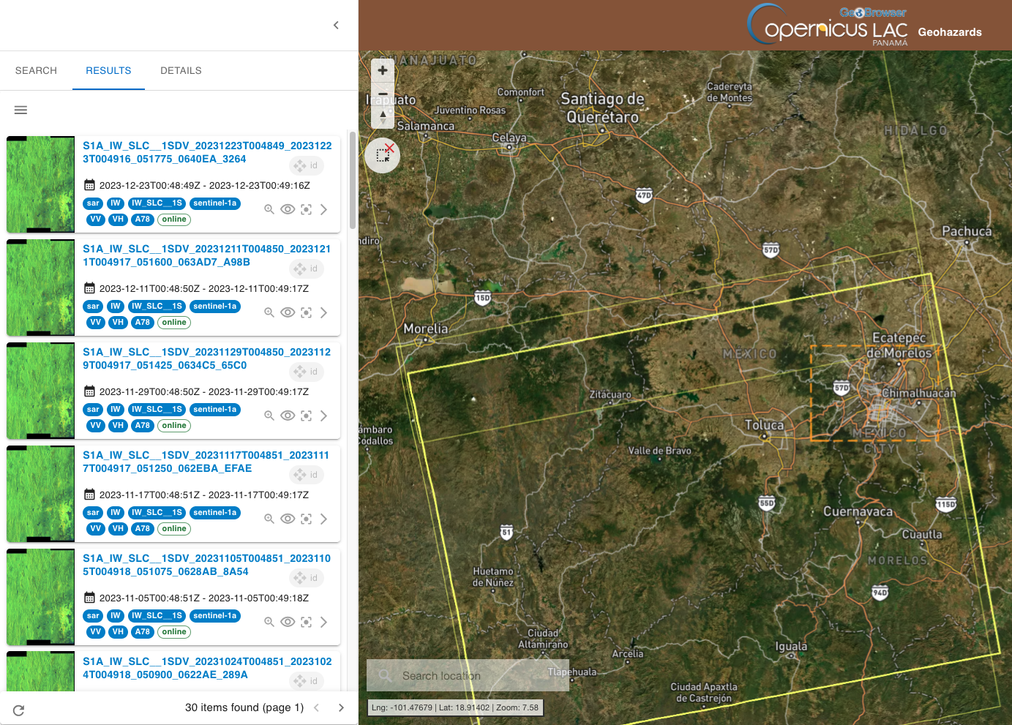Viewport: 1012px width, 725px height.
Task: Collapse the side panel with the chevron
Action: (x=336, y=25)
